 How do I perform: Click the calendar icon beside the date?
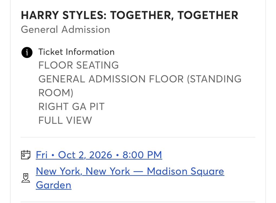coord(26,155)
